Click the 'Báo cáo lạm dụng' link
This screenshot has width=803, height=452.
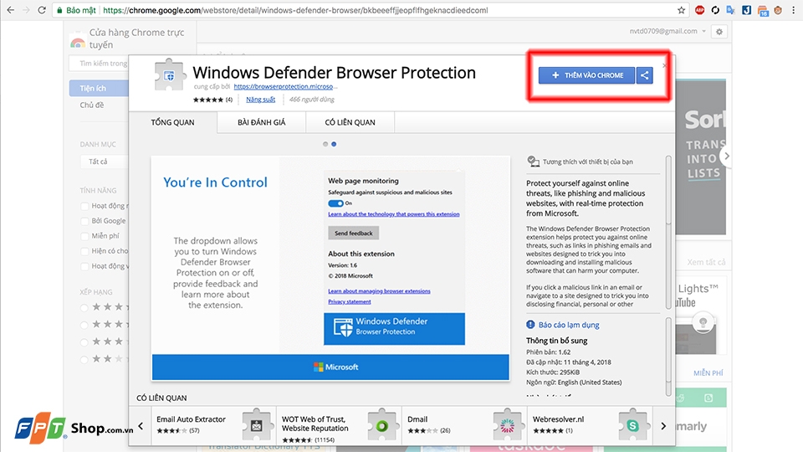click(569, 325)
